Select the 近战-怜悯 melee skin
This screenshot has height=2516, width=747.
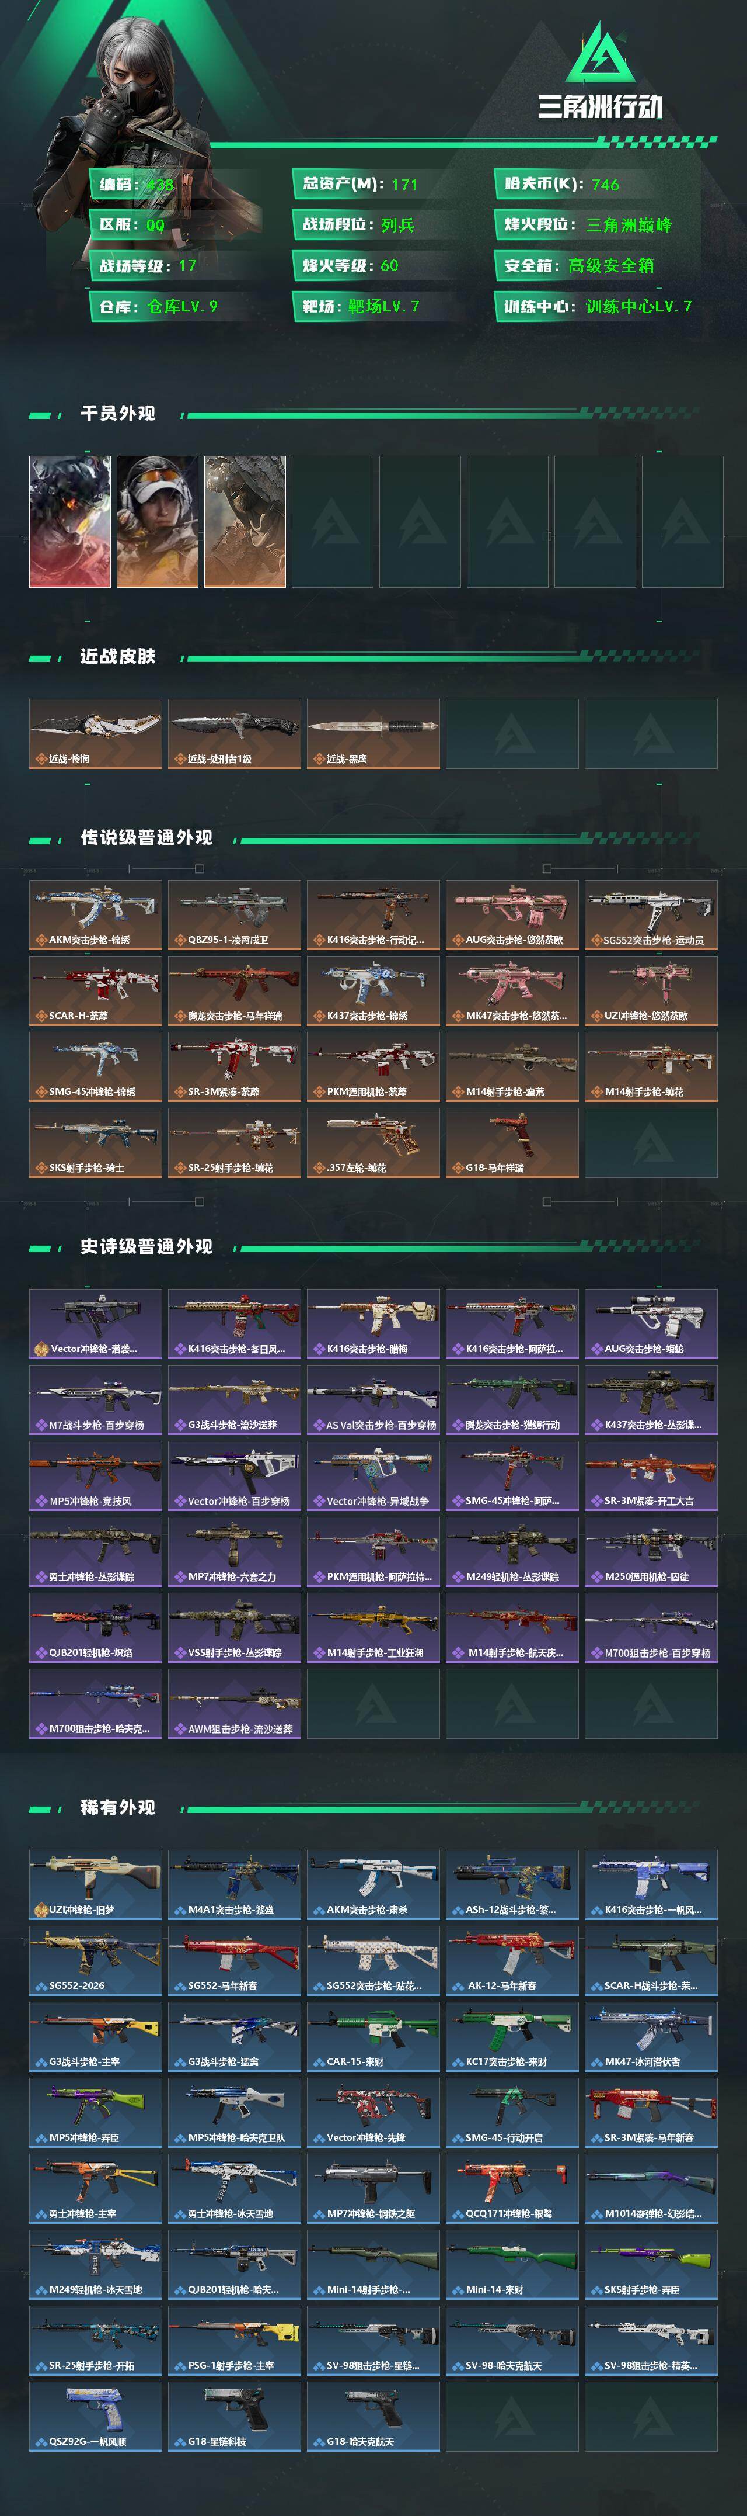(x=96, y=733)
